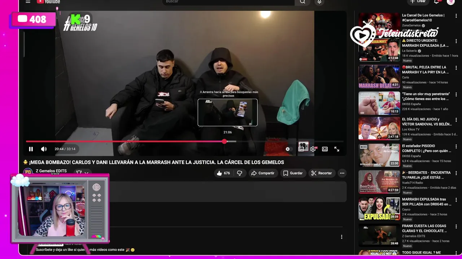
Task: Open more actions menu beside Recortar
Action: pos(342,173)
